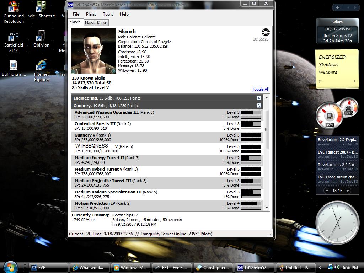Click the skill list scrollbar thumb
Screen dimensions: 364x273
click(267, 129)
